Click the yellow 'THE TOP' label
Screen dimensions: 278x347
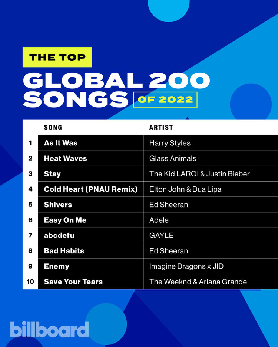(x=57, y=57)
